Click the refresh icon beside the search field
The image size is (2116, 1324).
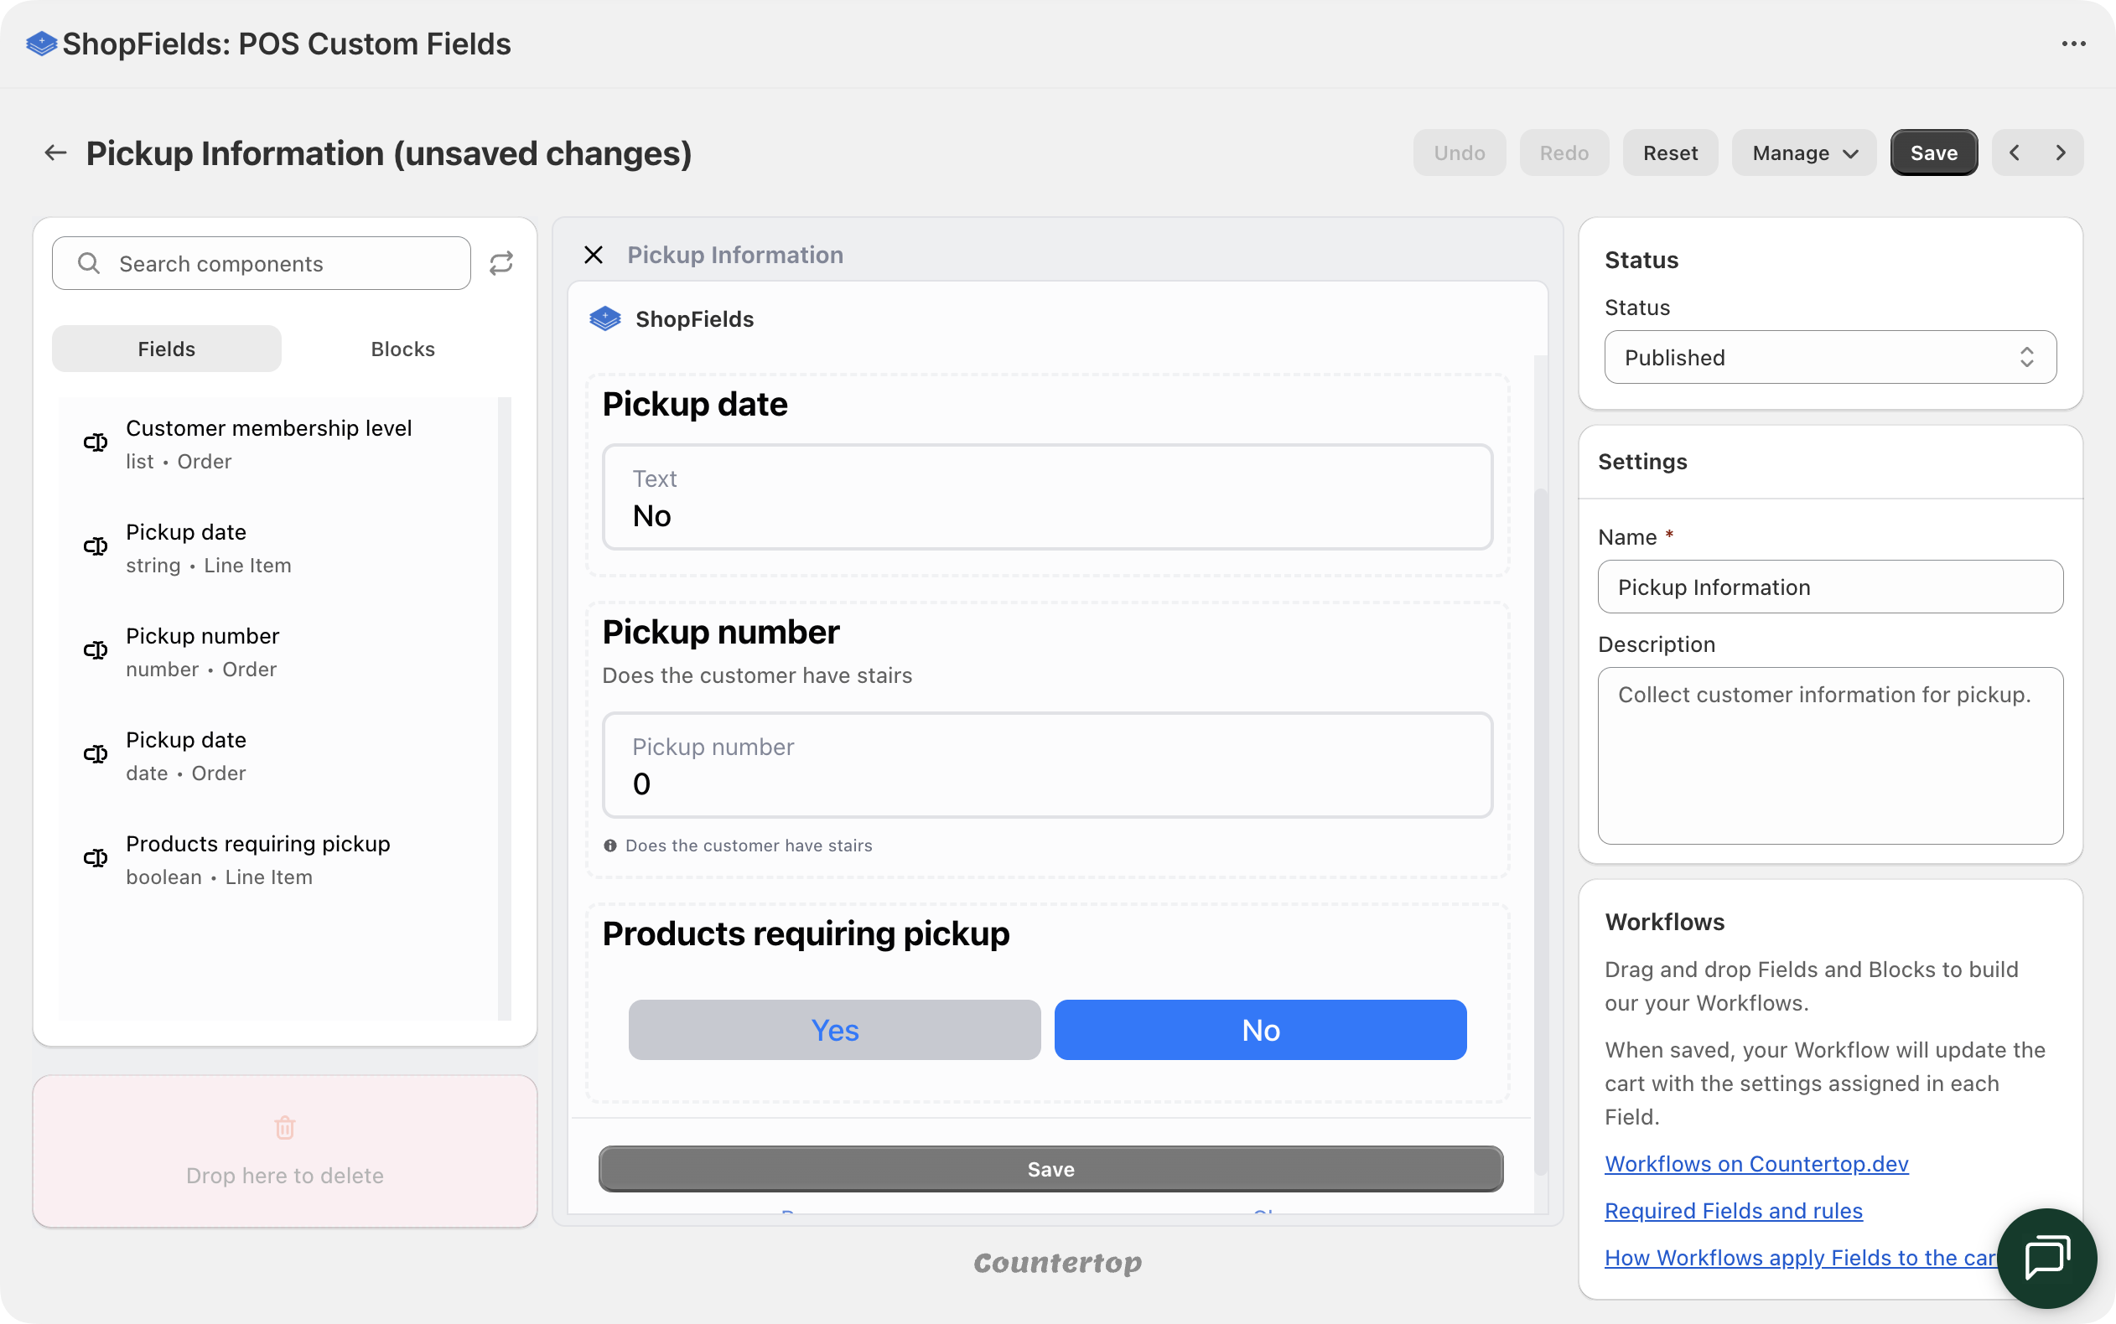tap(501, 262)
